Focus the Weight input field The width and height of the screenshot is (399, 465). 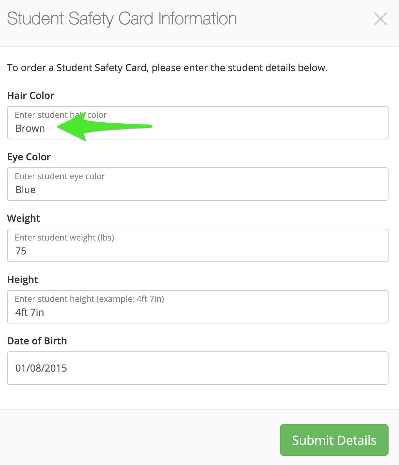pyautogui.click(x=198, y=245)
